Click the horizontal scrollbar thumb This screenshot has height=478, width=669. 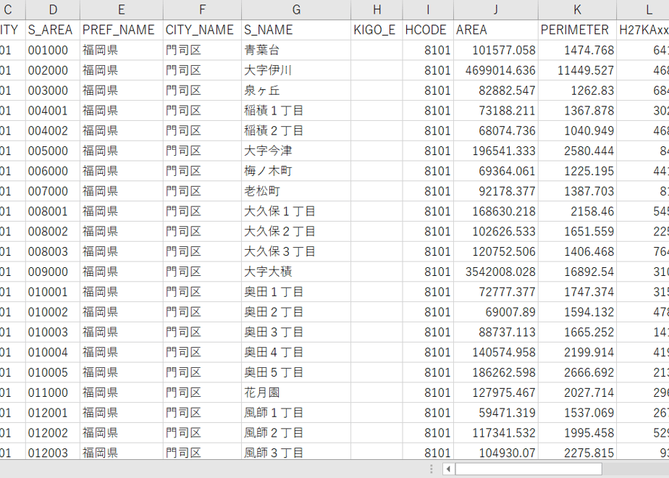pyautogui.click(x=529, y=469)
